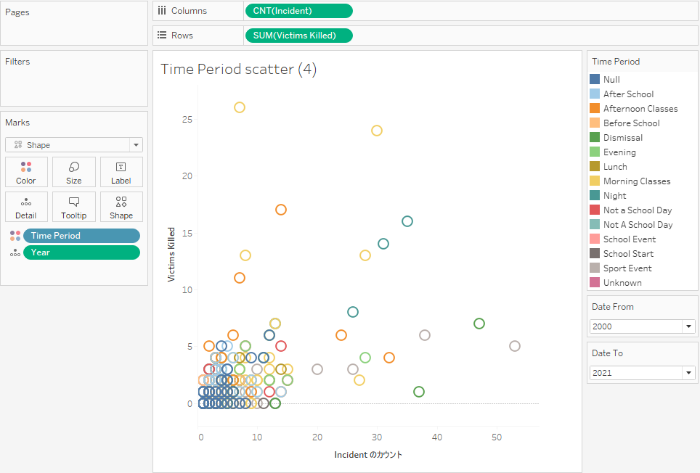The image size is (700, 473).
Task: Click the Year pill in Marks
Action: pyautogui.click(x=82, y=252)
